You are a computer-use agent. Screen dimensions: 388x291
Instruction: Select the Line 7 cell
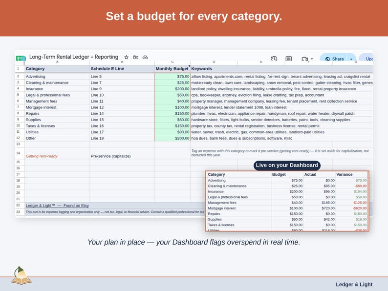point(122,83)
